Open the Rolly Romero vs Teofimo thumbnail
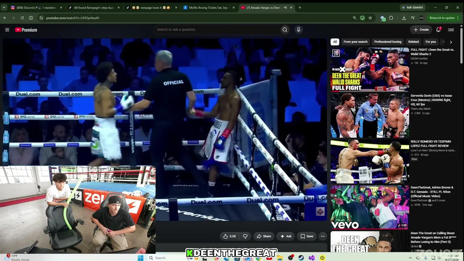464x261 pixels. click(370, 161)
